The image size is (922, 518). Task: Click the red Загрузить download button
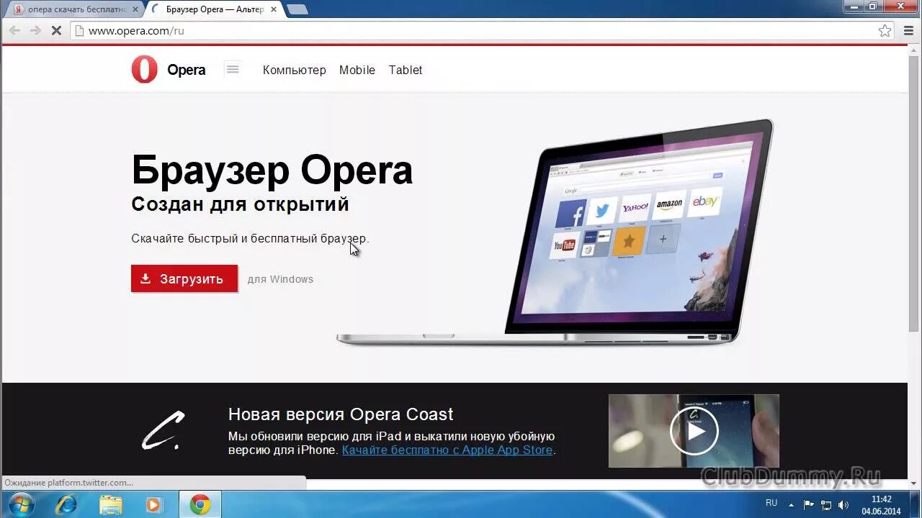[184, 278]
